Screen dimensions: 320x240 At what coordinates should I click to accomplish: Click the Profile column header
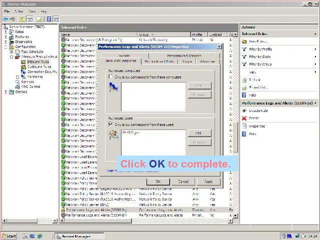(199, 34)
